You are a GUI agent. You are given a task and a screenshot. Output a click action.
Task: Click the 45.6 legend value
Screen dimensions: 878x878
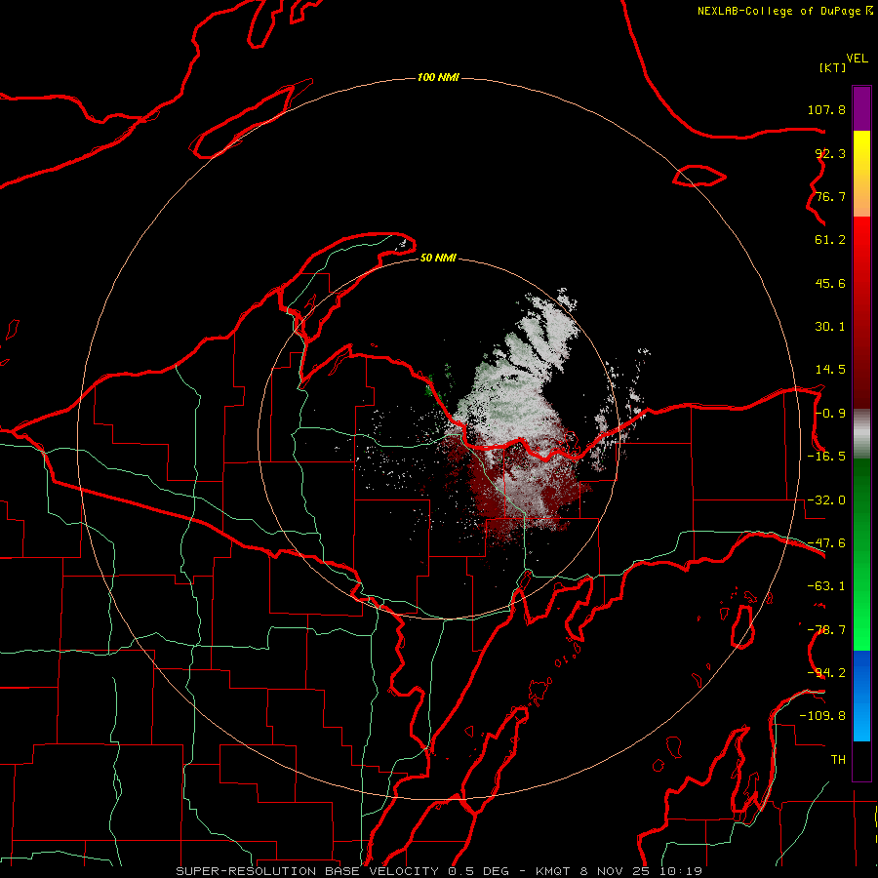pyautogui.click(x=830, y=283)
